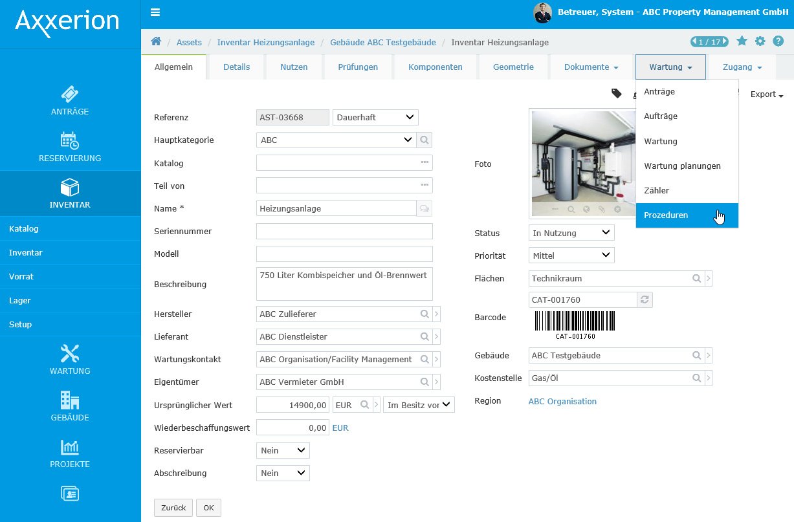Switch to the Prüfungen tab

[x=358, y=67]
